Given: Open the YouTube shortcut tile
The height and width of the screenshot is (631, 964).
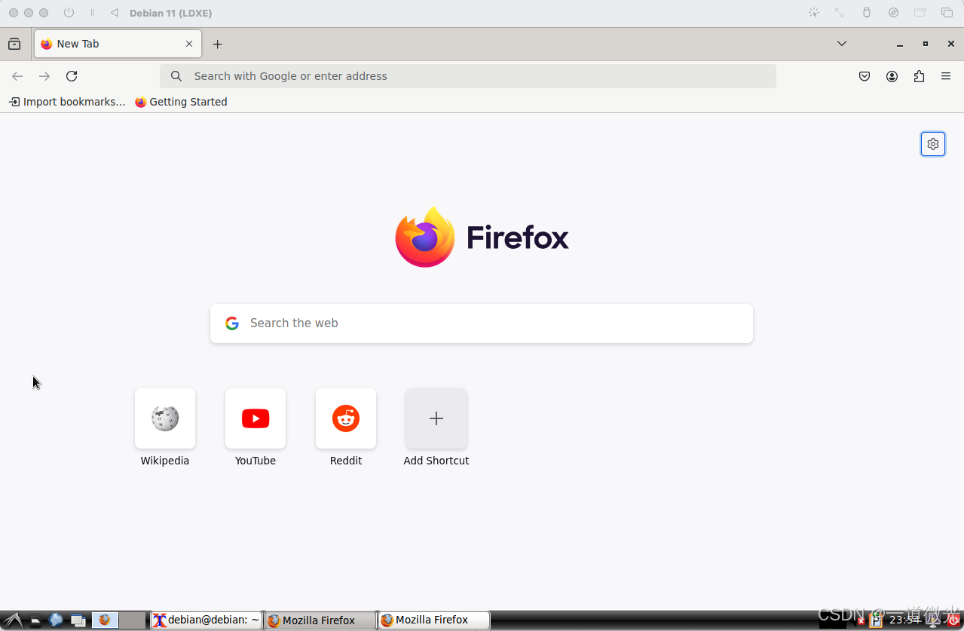Looking at the screenshot, I should (x=256, y=418).
